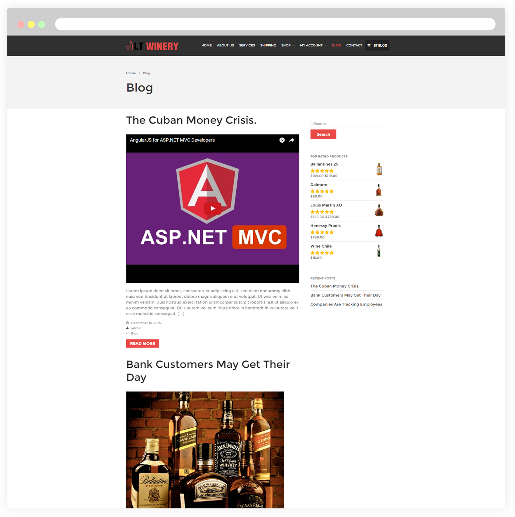The height and width of the screenshot is (517, 515).
Task: Click the $119.00 Ballantines sale price
Action: [x=331, y=176]
